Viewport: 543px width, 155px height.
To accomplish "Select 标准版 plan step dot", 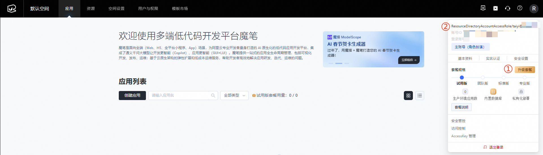I will 504,77.
